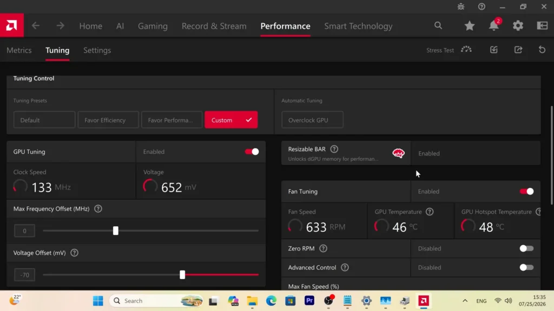Open the bug report icon
This screenshot has height=311, width=554.
click(461, 6)
